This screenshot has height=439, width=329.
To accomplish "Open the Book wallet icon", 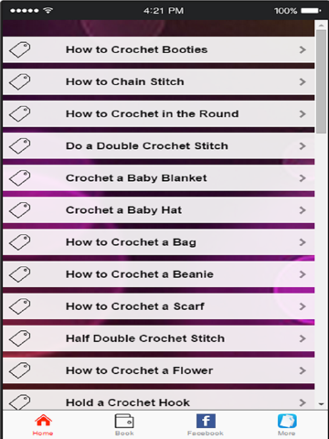I will [124, 421].
